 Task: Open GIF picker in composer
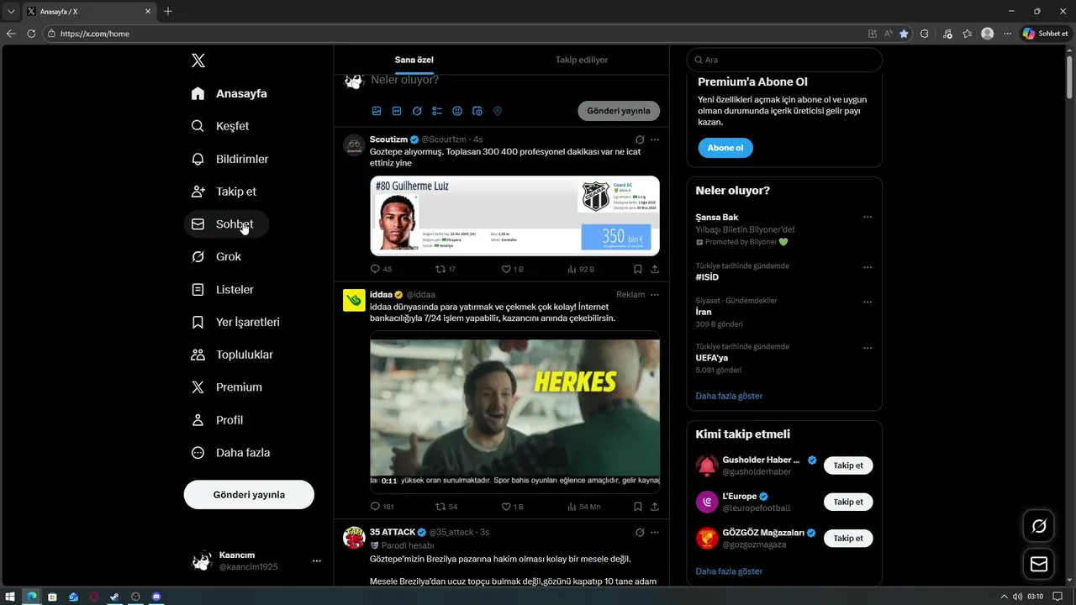coord(397,111)
